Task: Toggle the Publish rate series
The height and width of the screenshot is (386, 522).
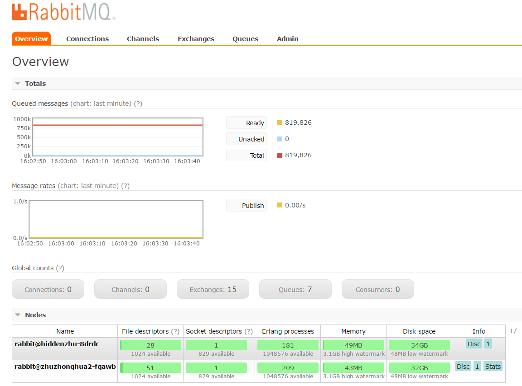Action: 246,205
